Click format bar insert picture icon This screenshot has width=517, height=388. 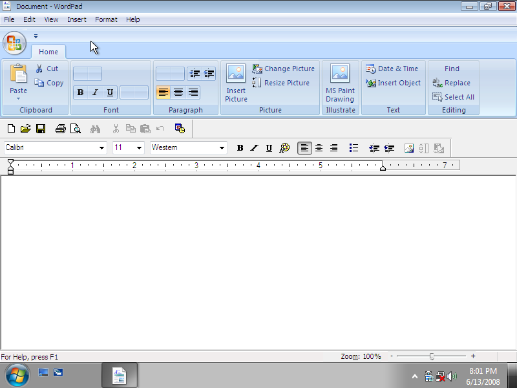coord(409,148)
